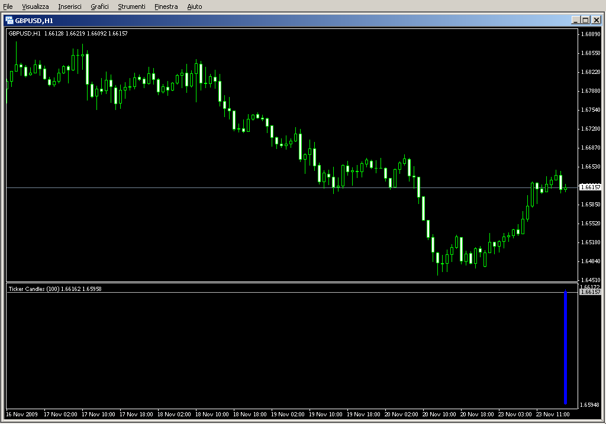Click the 1.64510 price scale label
This screenshot has width=606, height=424.
[591, 280]
